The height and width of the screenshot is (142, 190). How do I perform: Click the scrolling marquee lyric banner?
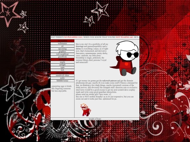(x=95, y=37)
